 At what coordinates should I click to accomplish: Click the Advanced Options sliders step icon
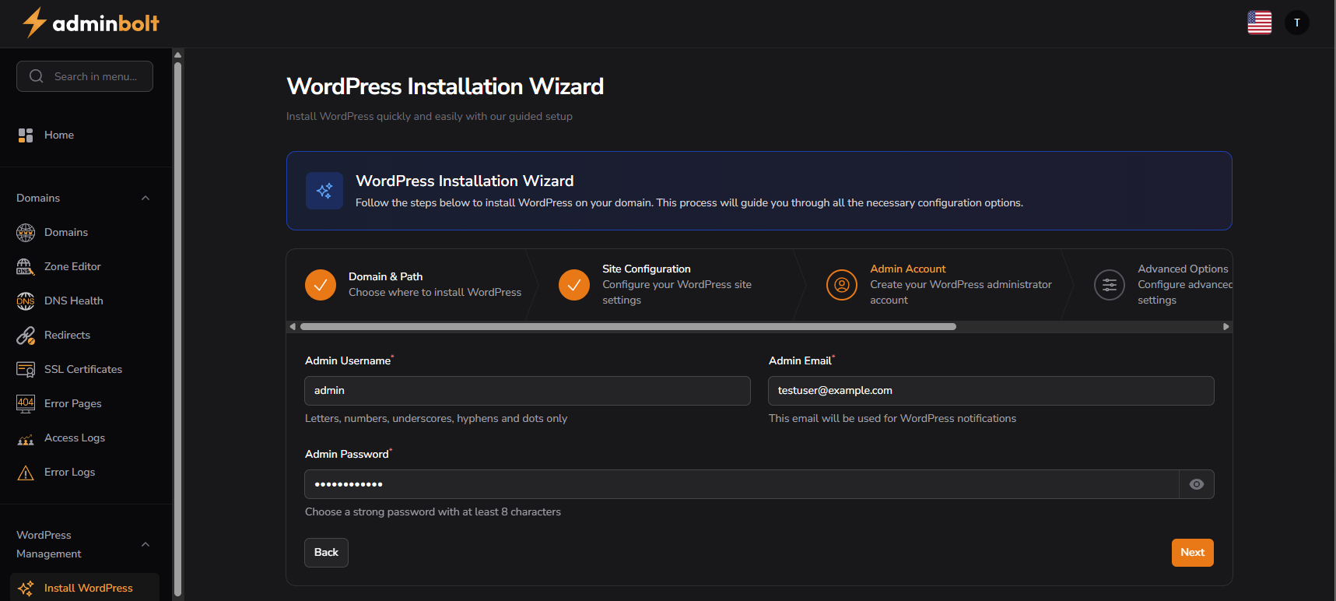click(x=1110, y=285)
